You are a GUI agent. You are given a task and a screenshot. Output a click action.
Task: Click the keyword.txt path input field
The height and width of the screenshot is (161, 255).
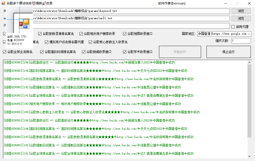[x=131, y=11]
